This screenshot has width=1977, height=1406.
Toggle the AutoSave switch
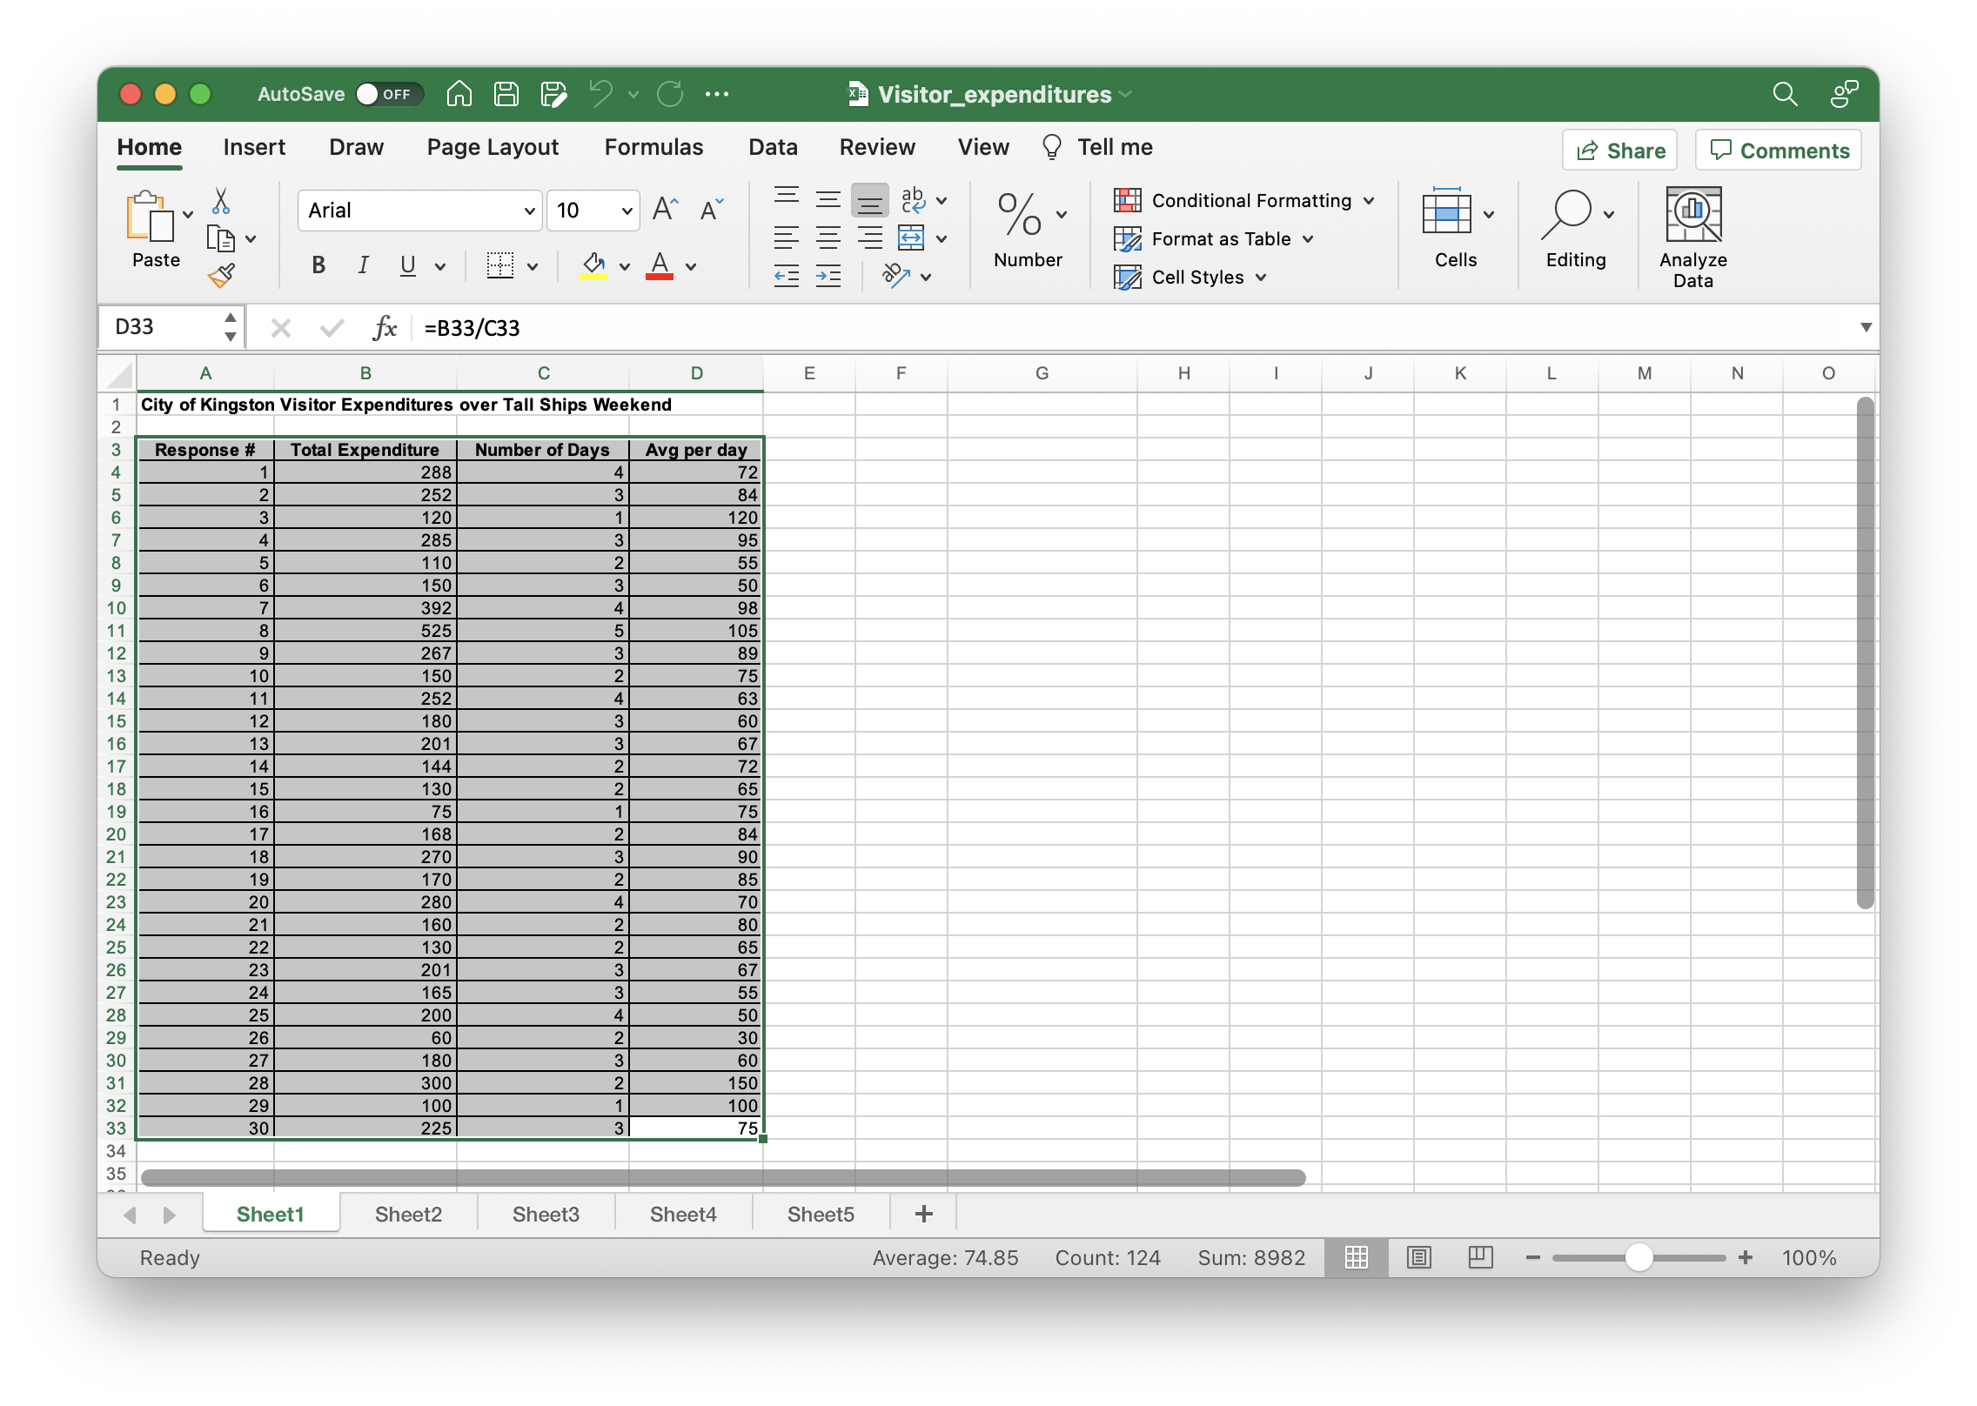tap(388, 94)
